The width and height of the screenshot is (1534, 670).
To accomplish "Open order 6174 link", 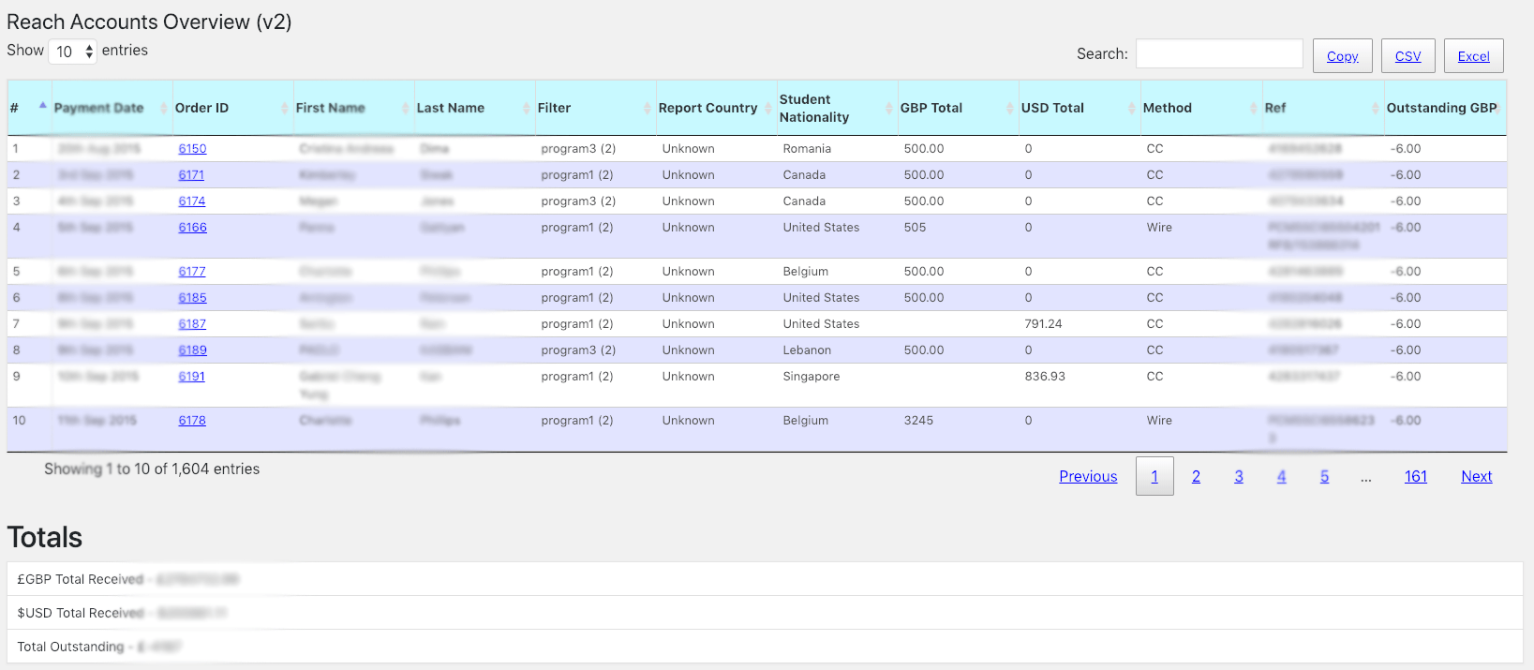I will pos(192,201).
